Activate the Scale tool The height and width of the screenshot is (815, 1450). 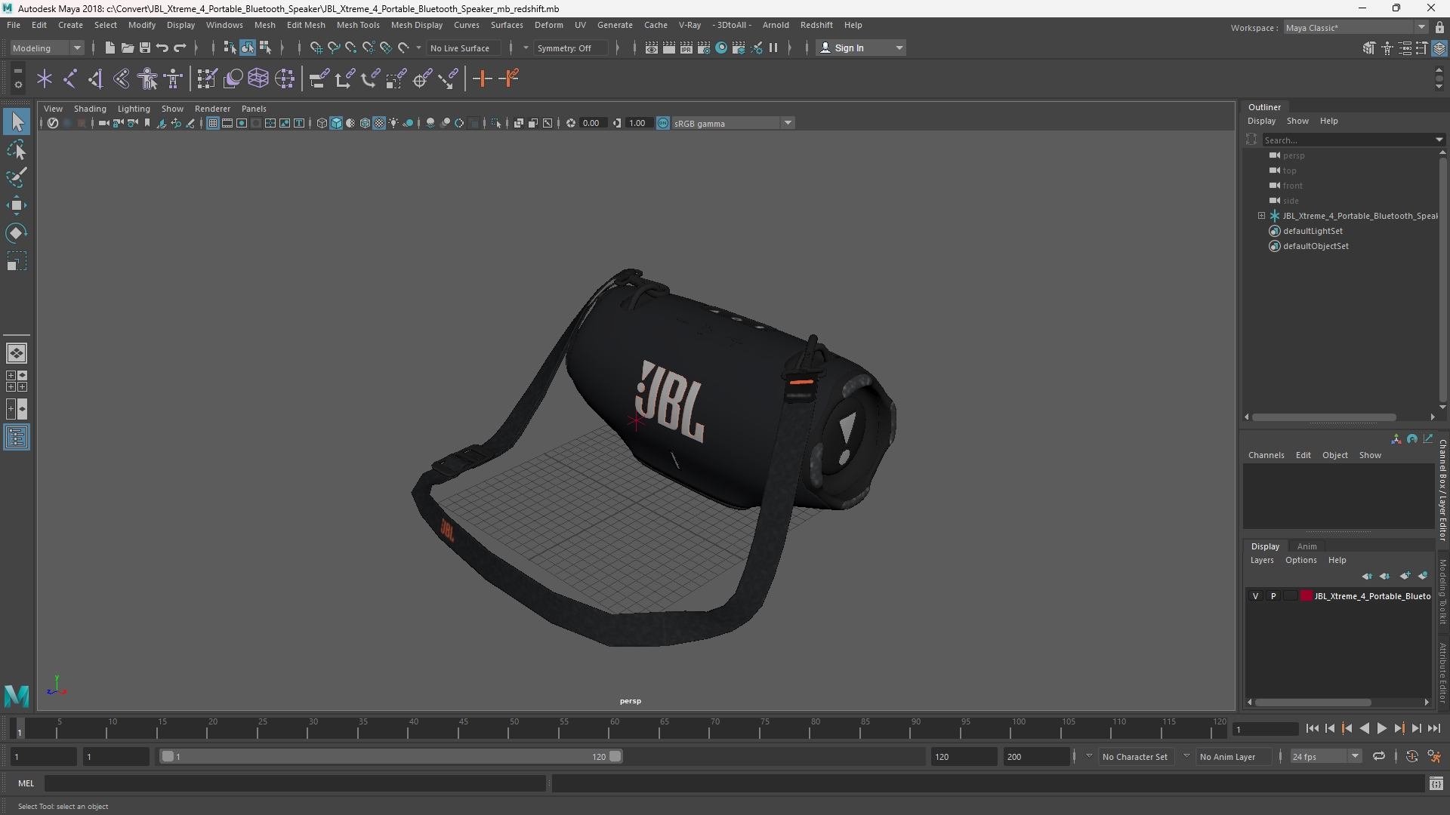pyautogui.click(x=17, y=261)
